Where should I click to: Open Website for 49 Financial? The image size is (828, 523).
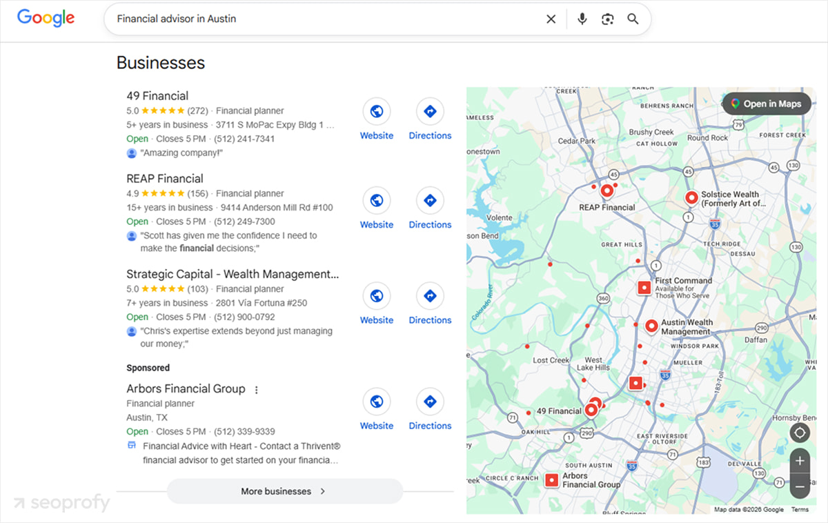[x=377, y=119]
